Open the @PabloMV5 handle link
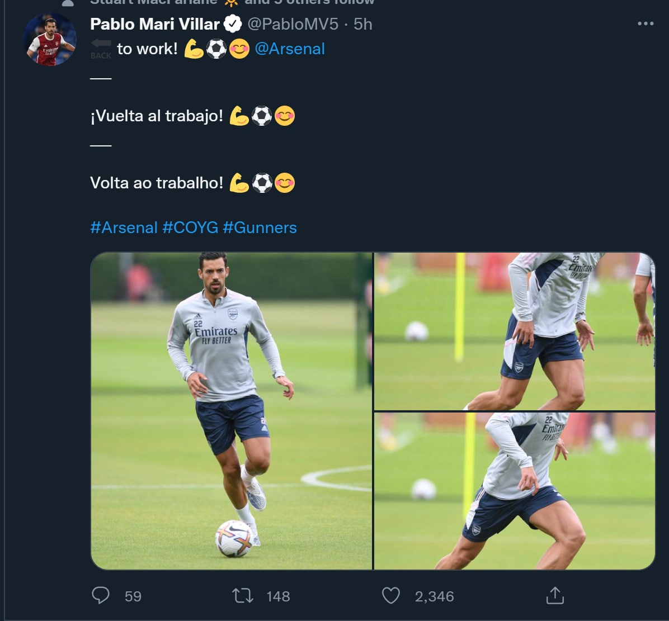 [293, 24]
